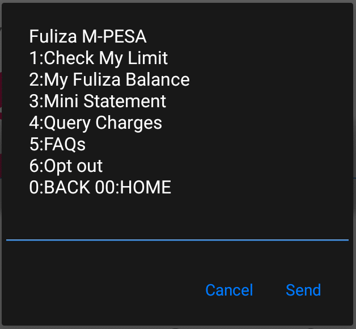
Task: Click the word "out" in option 6
Action: 90,166
